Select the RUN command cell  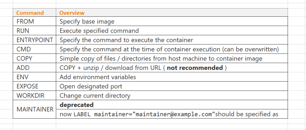coord(35,31)
